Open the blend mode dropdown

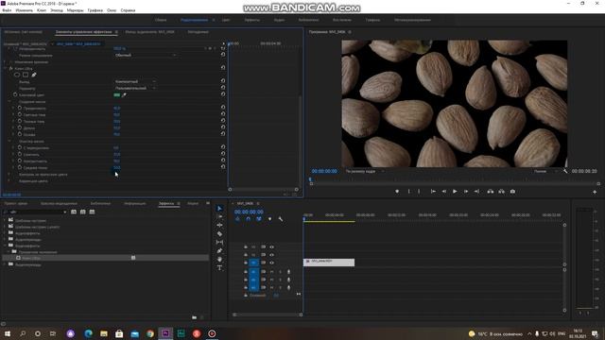146,55
